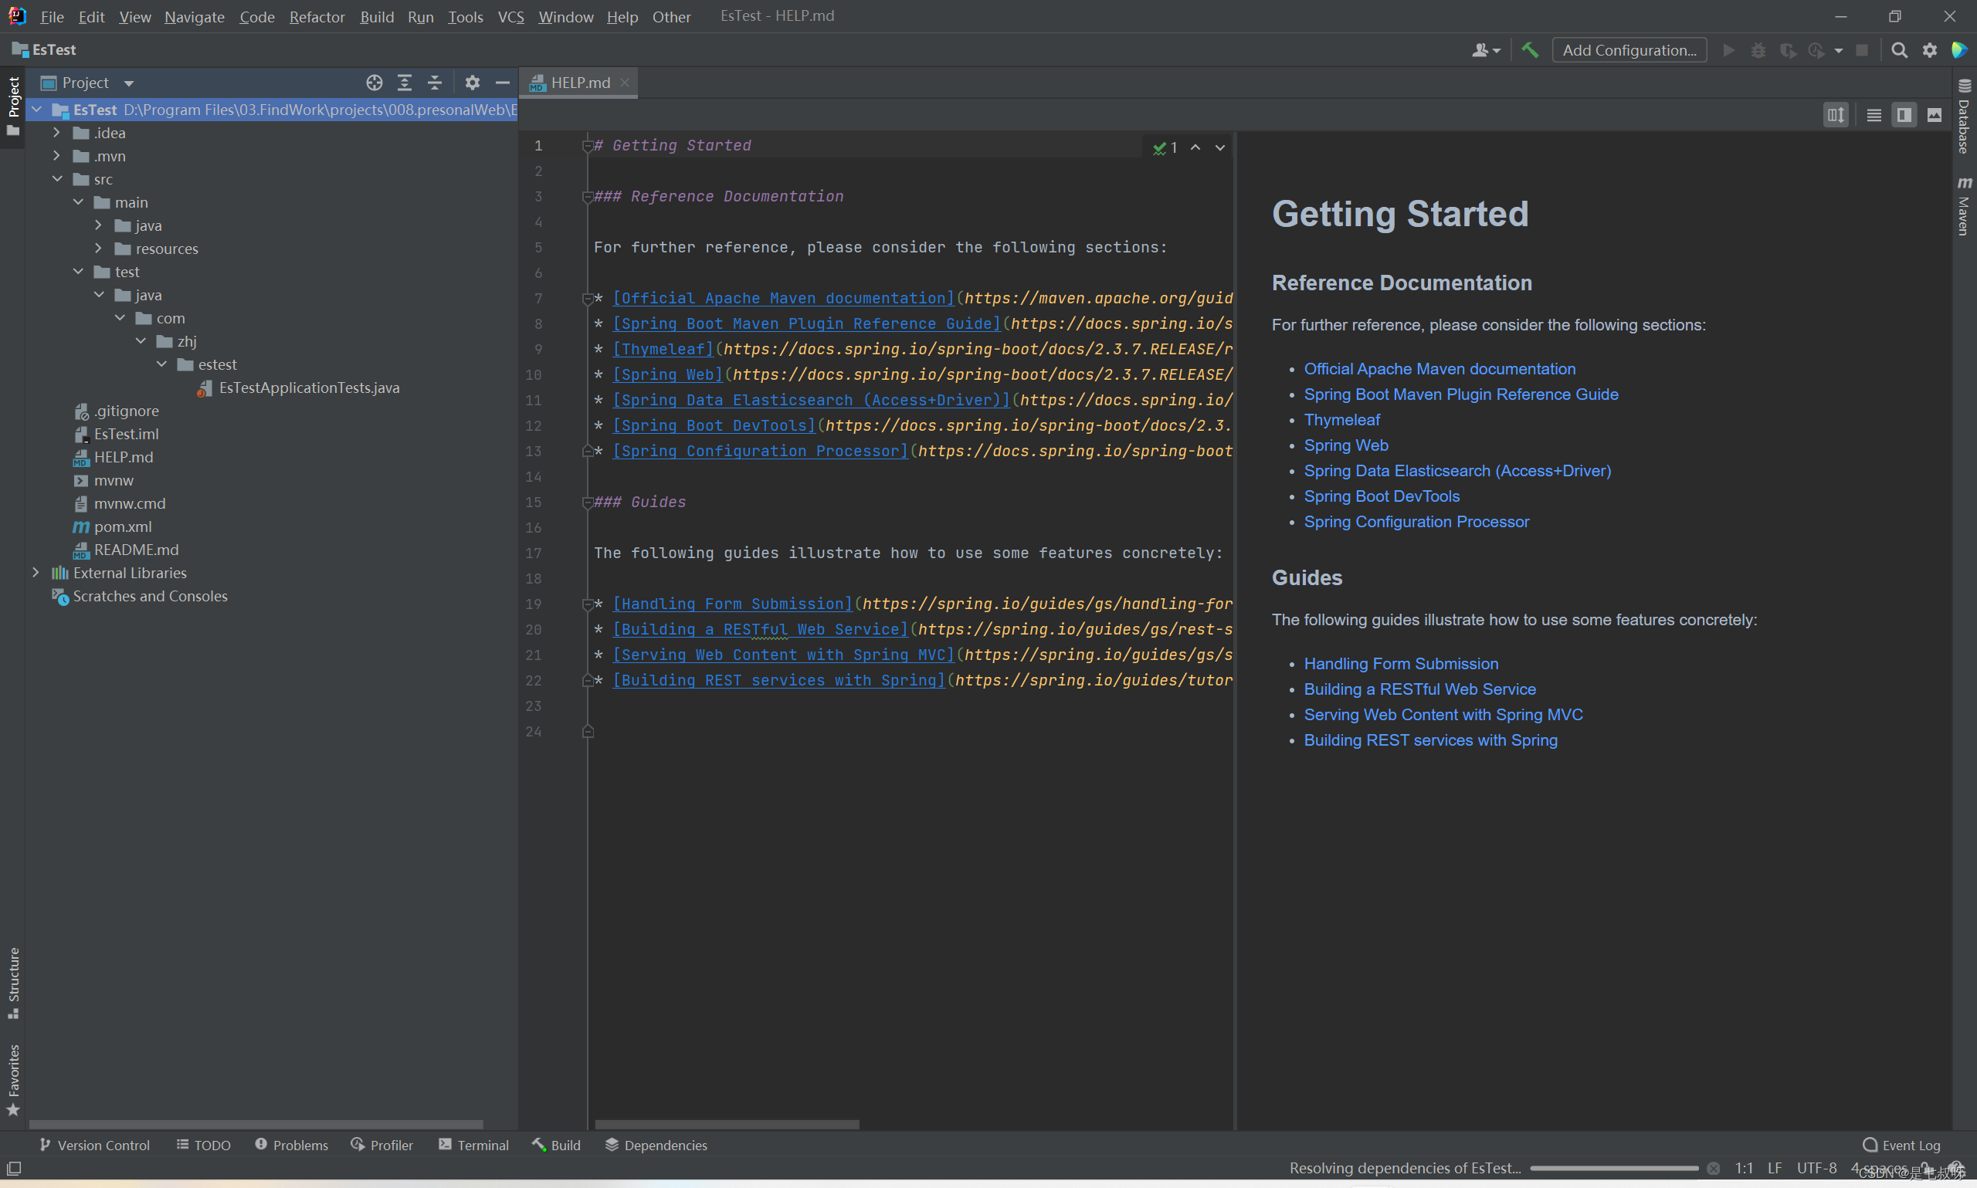
Task: Click the editor horizontal scrollbar
Action: click(726, 1124)
